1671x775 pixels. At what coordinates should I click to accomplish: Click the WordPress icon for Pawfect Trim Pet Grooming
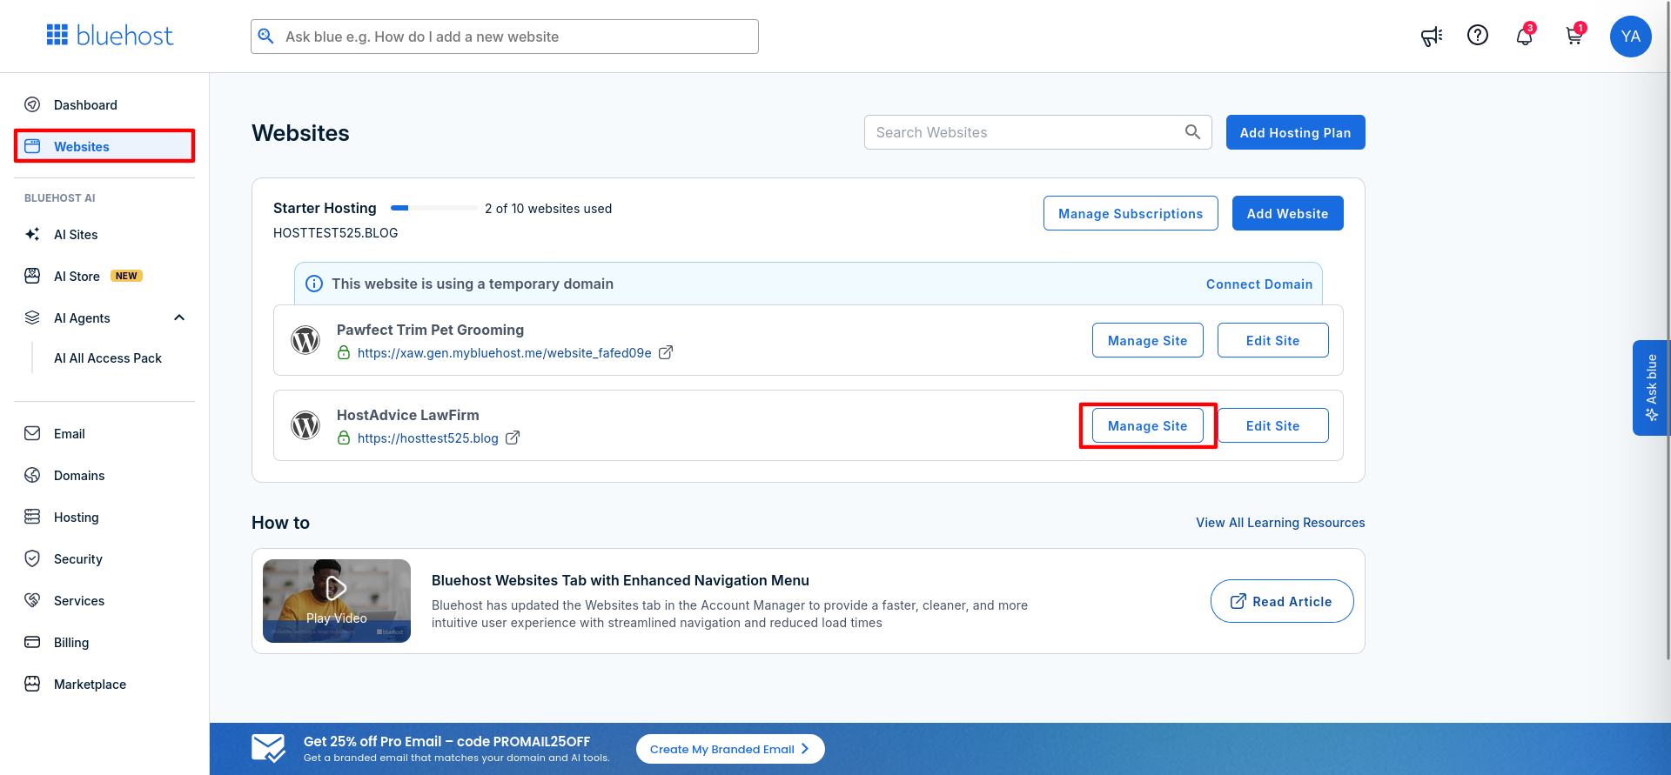point(305,340)
